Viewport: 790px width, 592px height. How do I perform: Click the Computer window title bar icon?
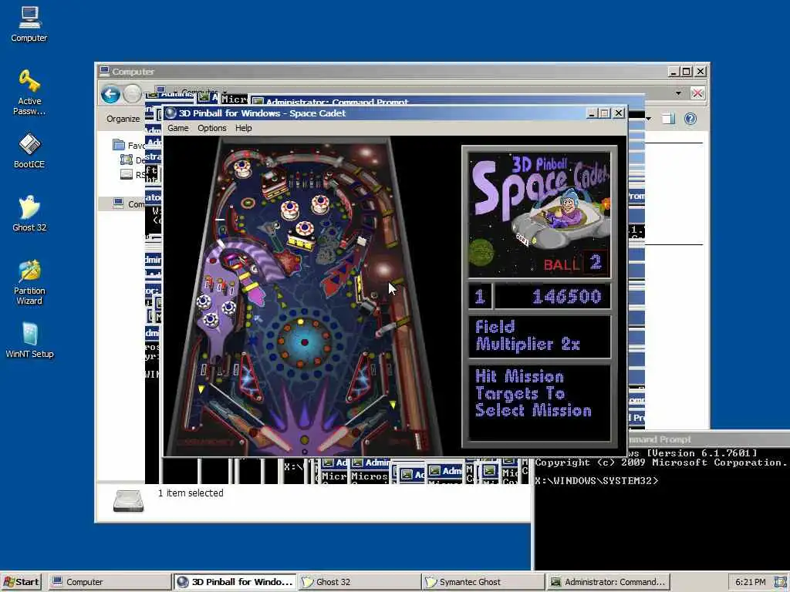tap(104, 71)
